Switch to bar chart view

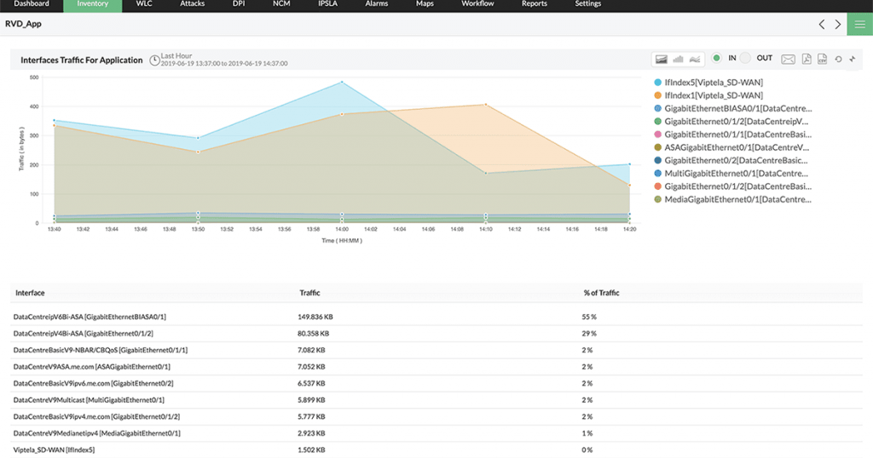tap(679, 59)
